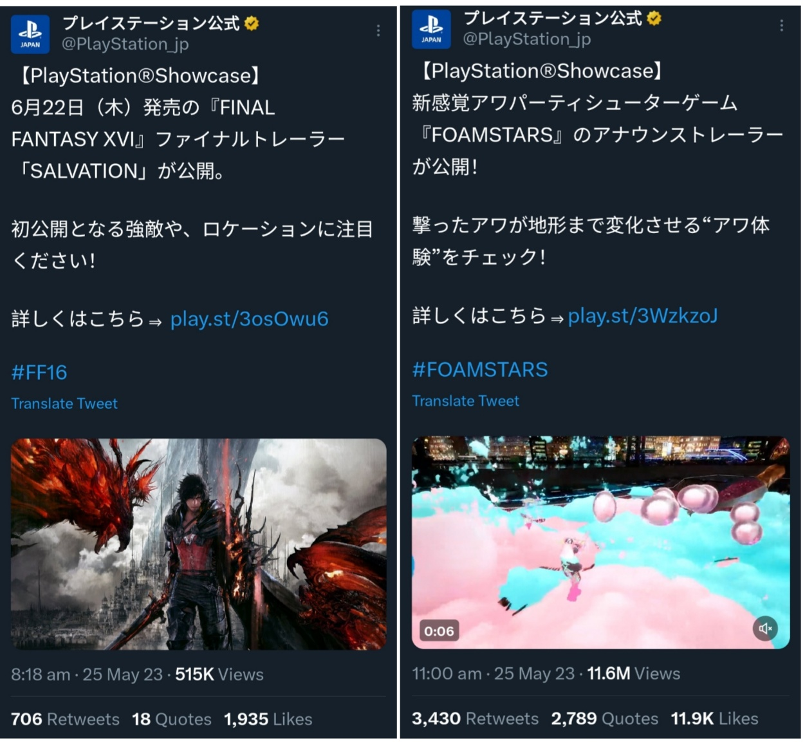The width and height of the screenshot is (805, 742).
Task: View the 706 Retweets list
Action: click(65, 719)
